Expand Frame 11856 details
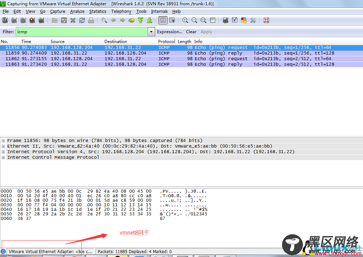The width and height of the screenshot is (363, 257). [3, 141]
